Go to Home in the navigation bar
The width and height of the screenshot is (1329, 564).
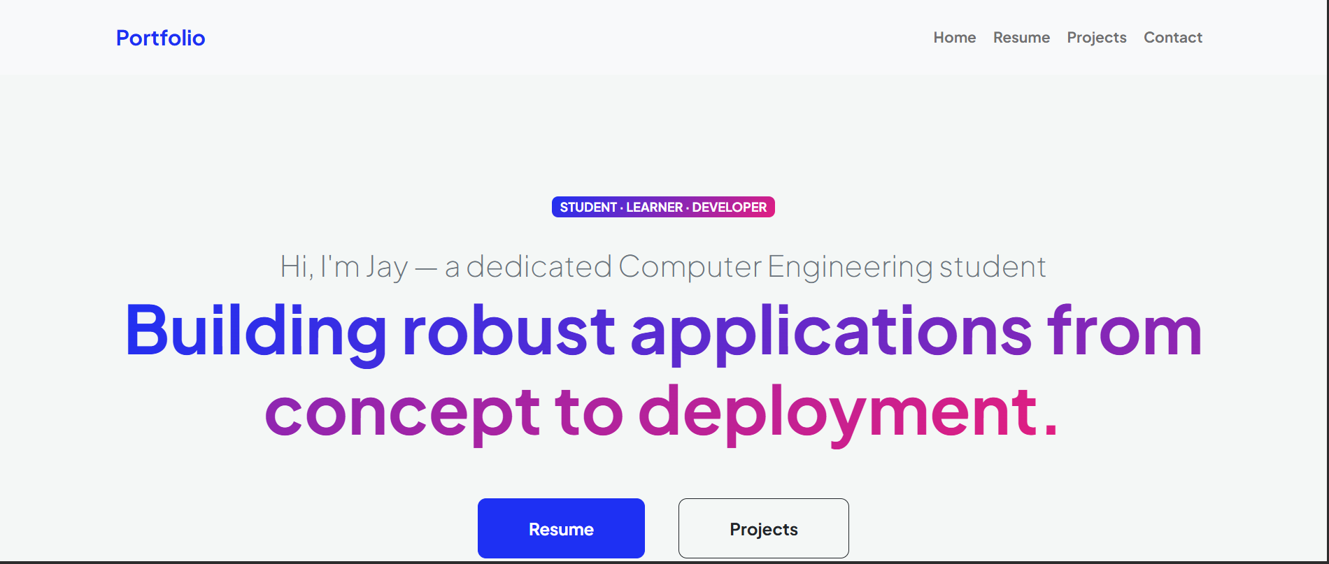(954, 38)
